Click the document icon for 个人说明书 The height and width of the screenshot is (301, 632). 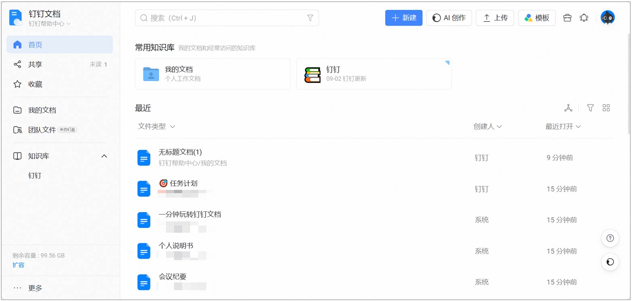144,251
